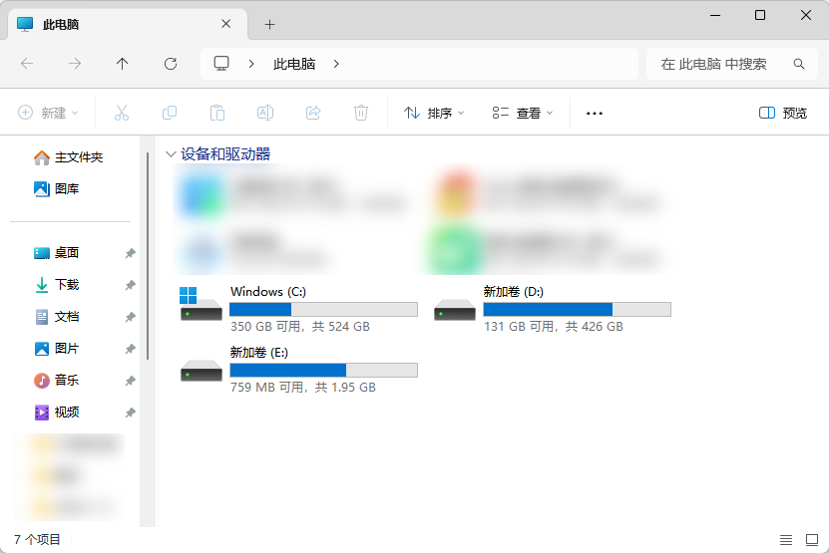Image resolution: width=829 pixels, height=553 pixels.
Task: Click the sidebar vertical scrollbar
Action: (x=148, y=256)
